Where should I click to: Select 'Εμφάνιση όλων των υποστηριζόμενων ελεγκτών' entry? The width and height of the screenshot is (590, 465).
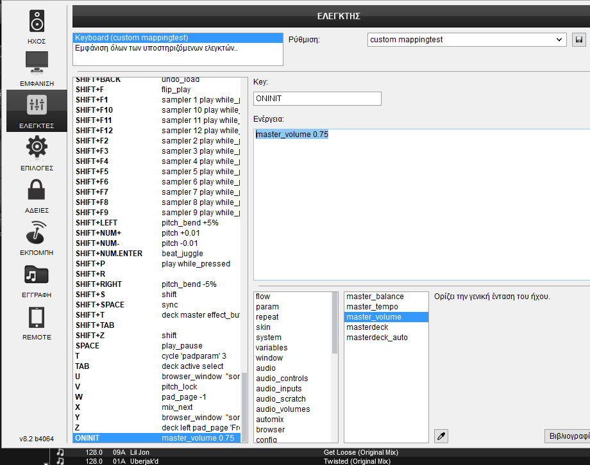(178, 47)
